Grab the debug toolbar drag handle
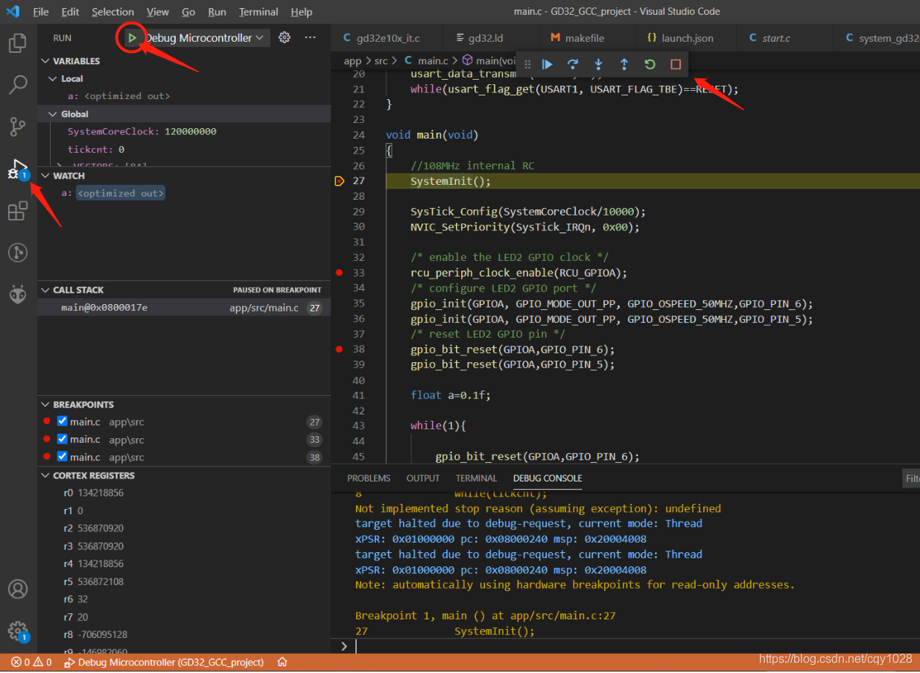 [x=528, y=65]
